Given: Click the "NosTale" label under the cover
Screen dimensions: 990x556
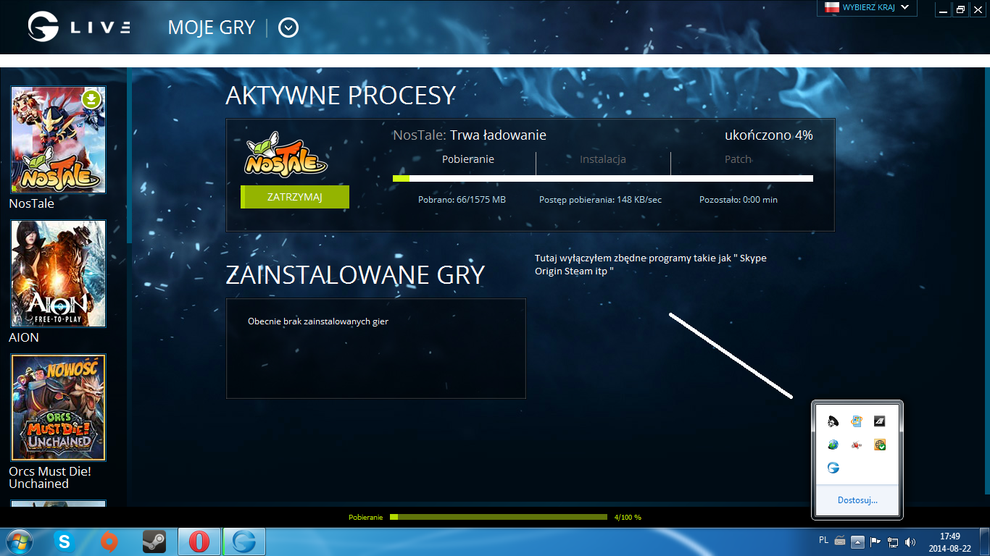Looking at the screenshot, I should [32, 203].
